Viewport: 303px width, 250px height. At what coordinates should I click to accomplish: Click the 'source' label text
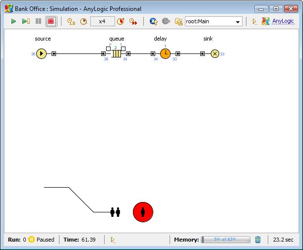tap(43, 39)
